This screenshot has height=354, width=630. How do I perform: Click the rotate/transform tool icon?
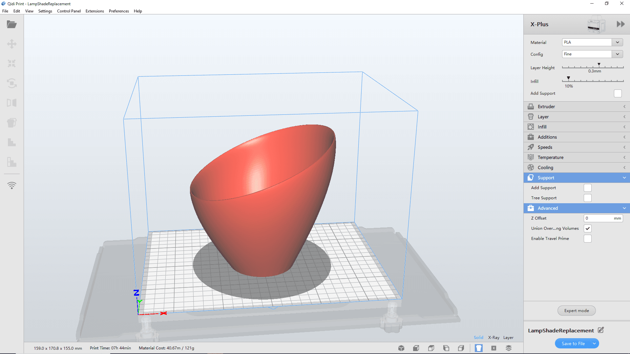12,83
